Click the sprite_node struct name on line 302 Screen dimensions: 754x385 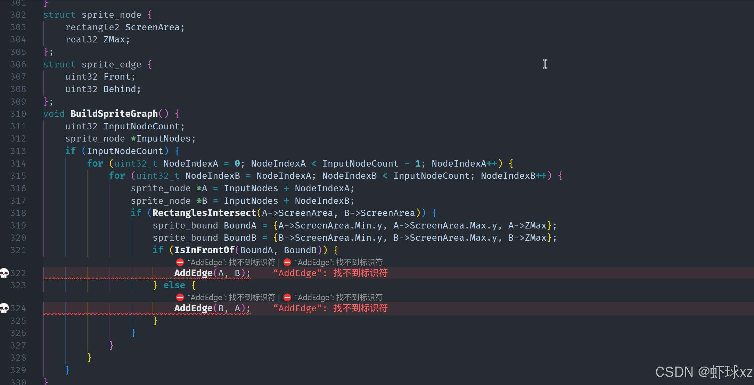111,15
